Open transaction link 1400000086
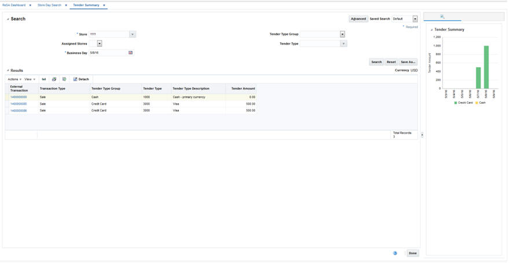This screenshot has width=510, height=263. (19, 111)
